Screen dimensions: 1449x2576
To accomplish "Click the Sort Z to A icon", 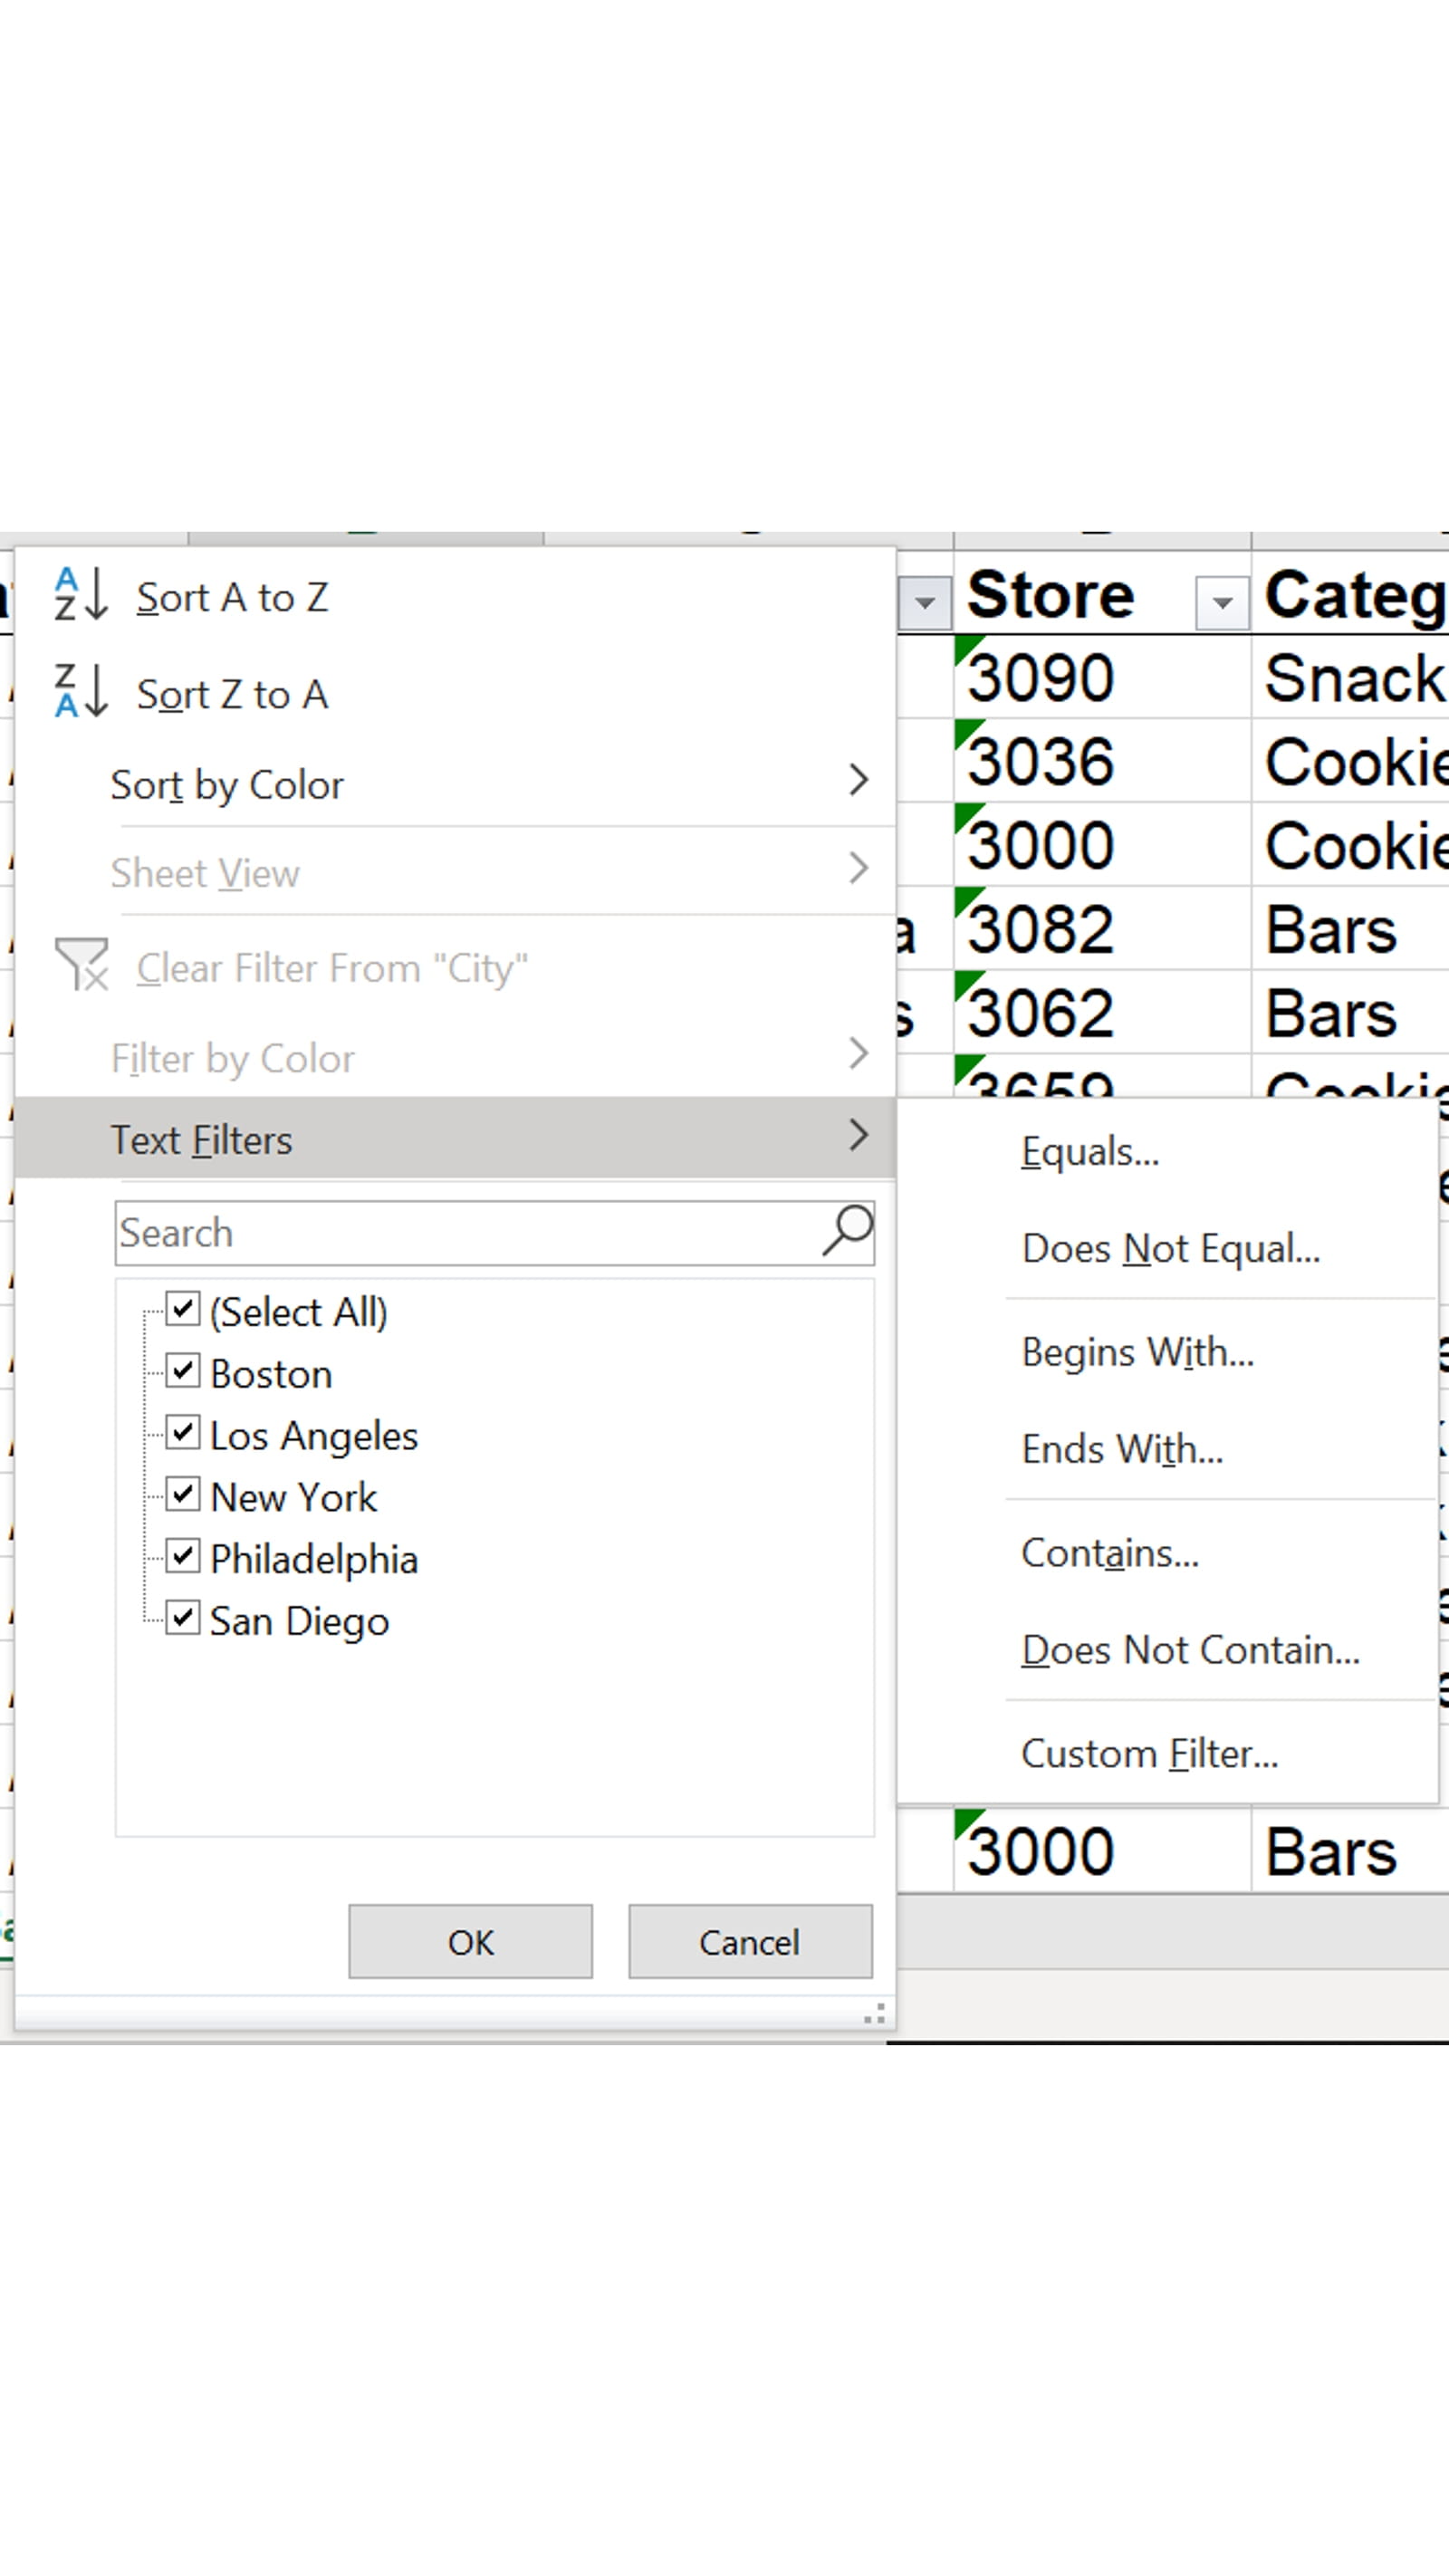I will tap(80, 692).
